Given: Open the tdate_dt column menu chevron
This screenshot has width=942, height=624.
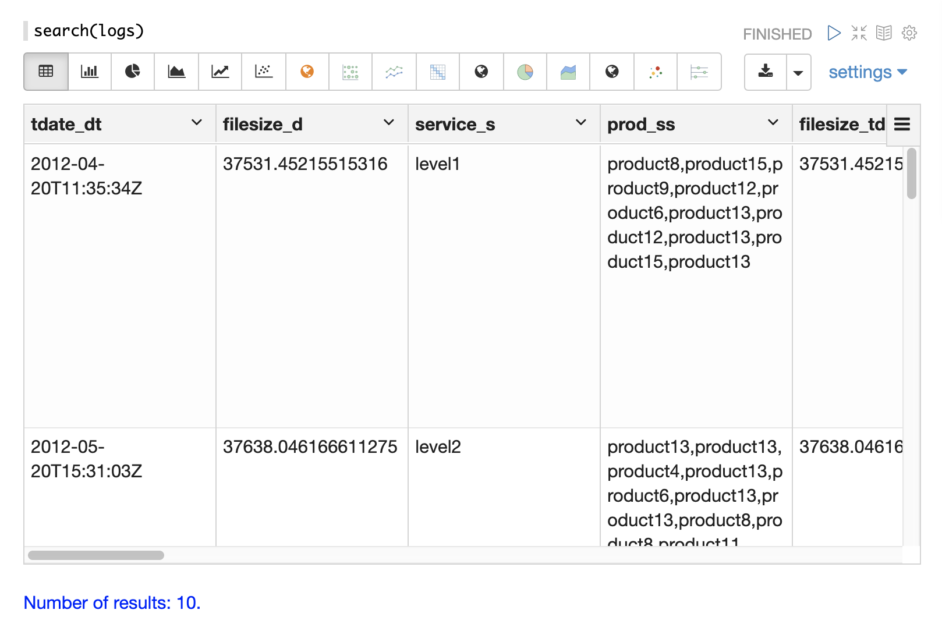Looking at the screenshot, I should point(197,123).
